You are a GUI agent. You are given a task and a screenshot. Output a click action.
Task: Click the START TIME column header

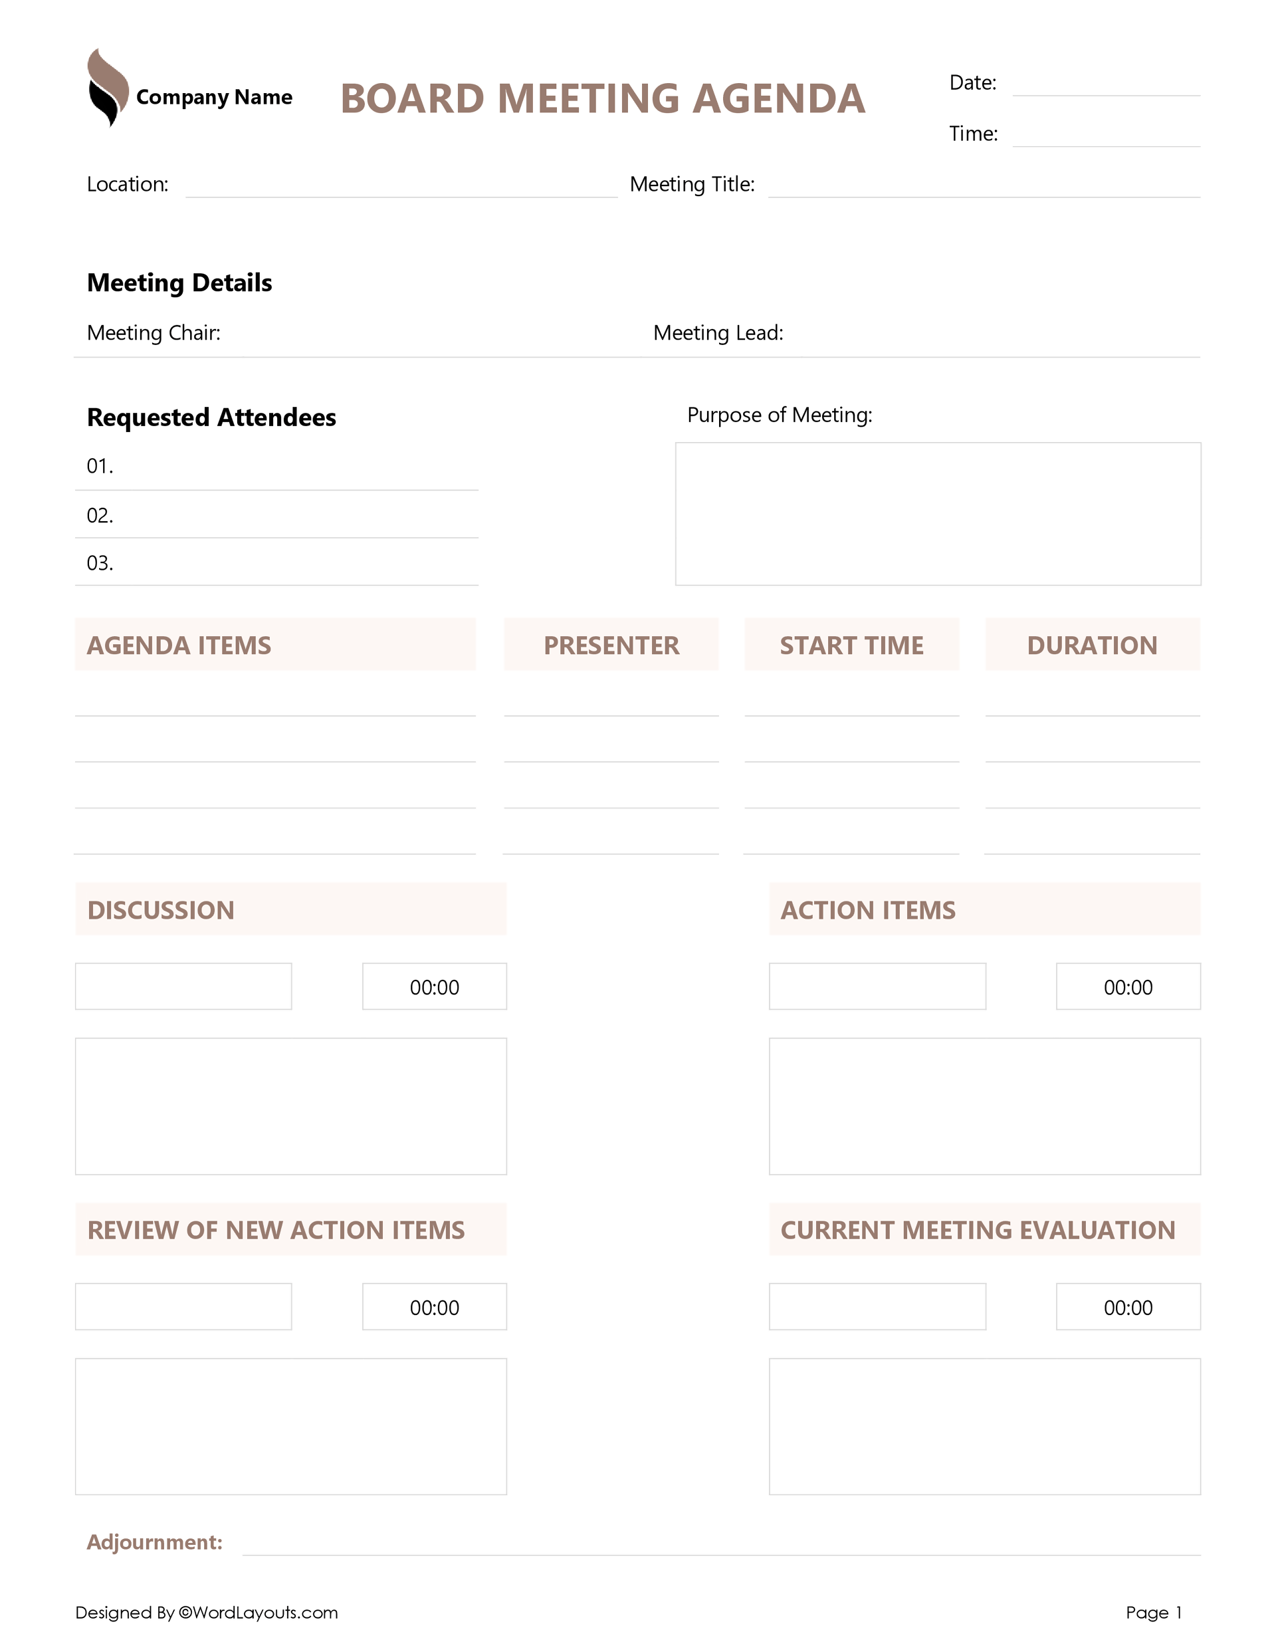click(852, 644)
